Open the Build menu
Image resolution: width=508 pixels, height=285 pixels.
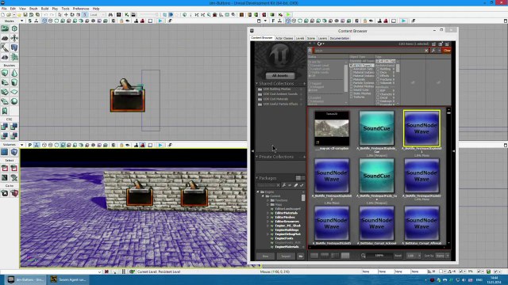(x=44, y=9)
